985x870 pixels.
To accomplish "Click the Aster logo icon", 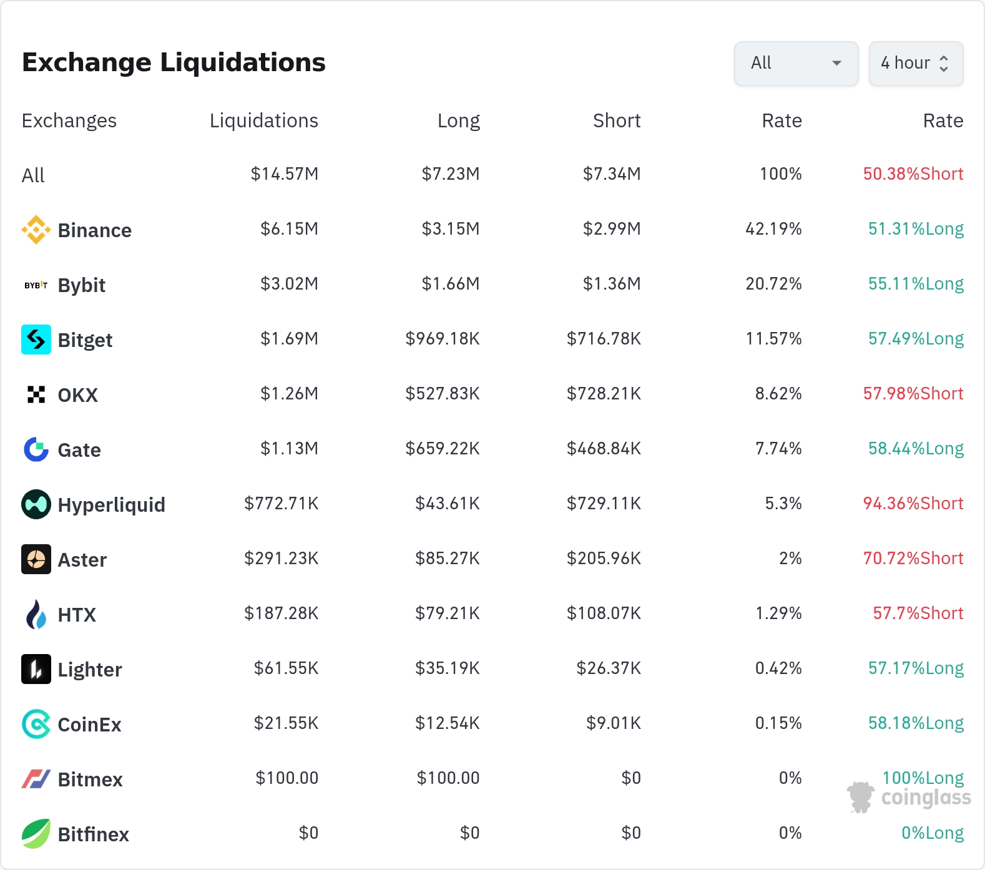I will click(x=36, y=559).
